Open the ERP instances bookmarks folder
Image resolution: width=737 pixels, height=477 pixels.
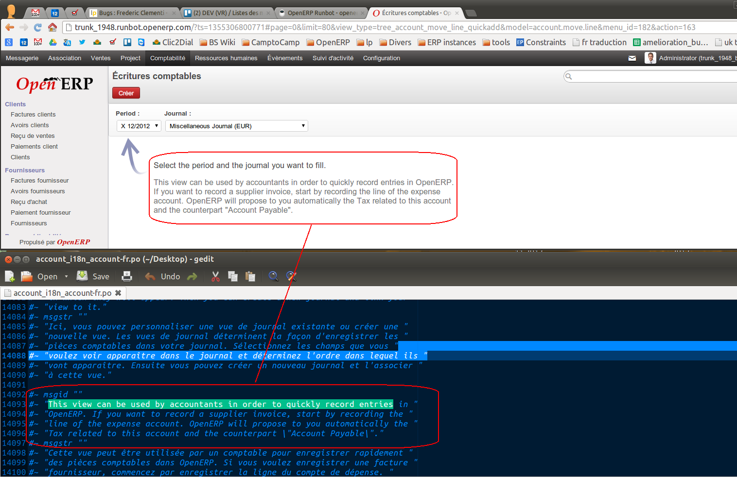[447, 42]
